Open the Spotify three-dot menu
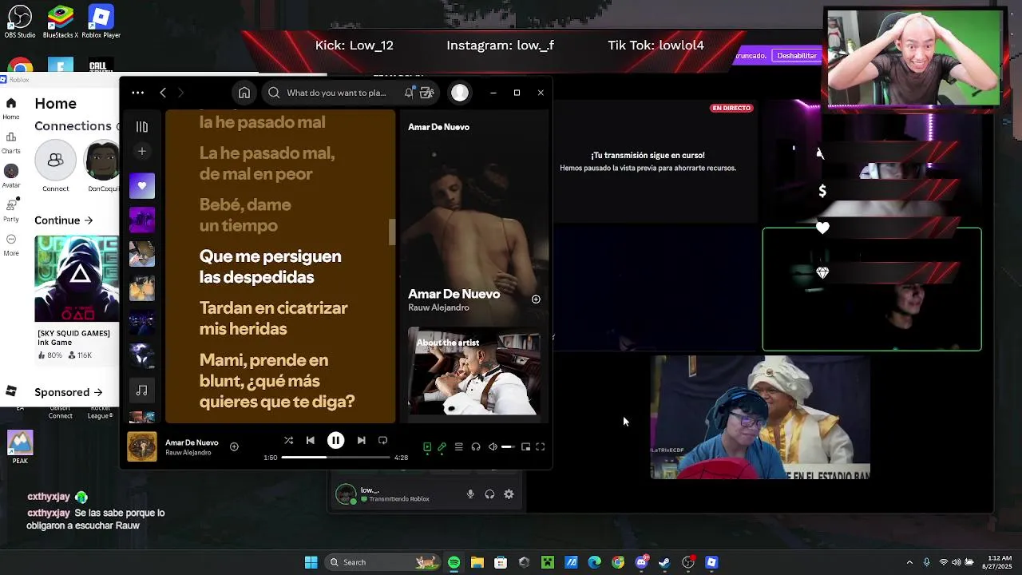 pyautogui.click(x=138, y=93)
